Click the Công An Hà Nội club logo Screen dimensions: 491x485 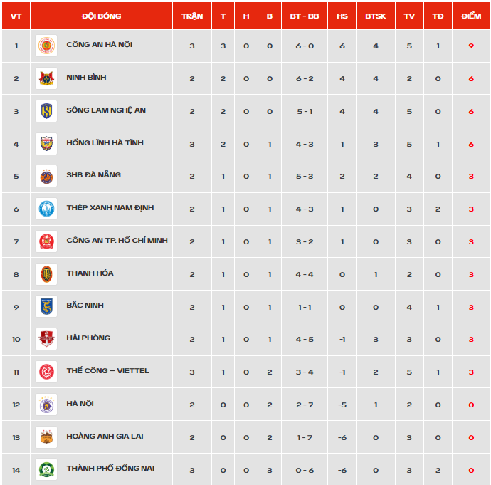(46, 46)
